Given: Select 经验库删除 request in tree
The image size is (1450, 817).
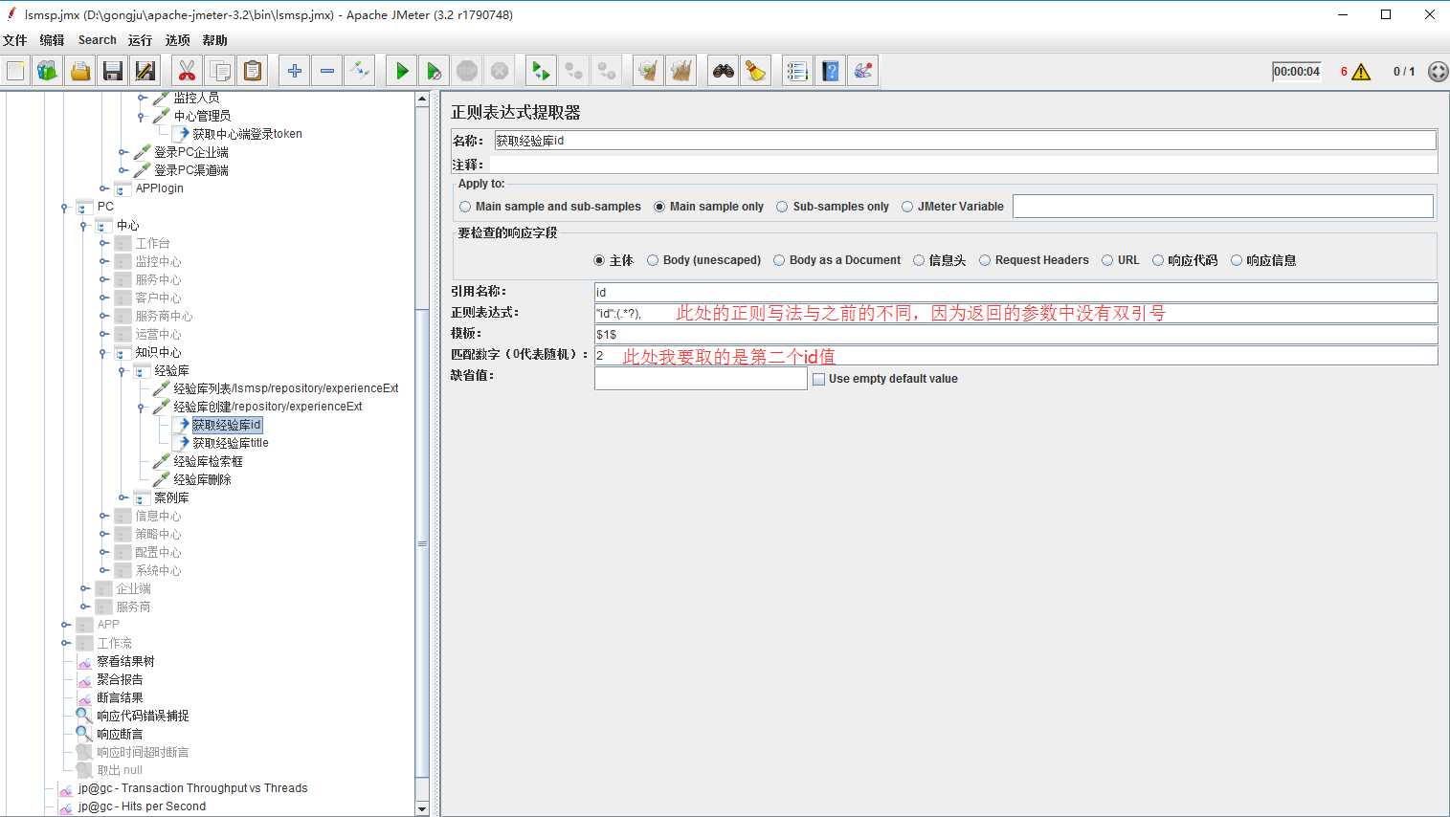Looking at the screenshot, I should tap(202, 479).
